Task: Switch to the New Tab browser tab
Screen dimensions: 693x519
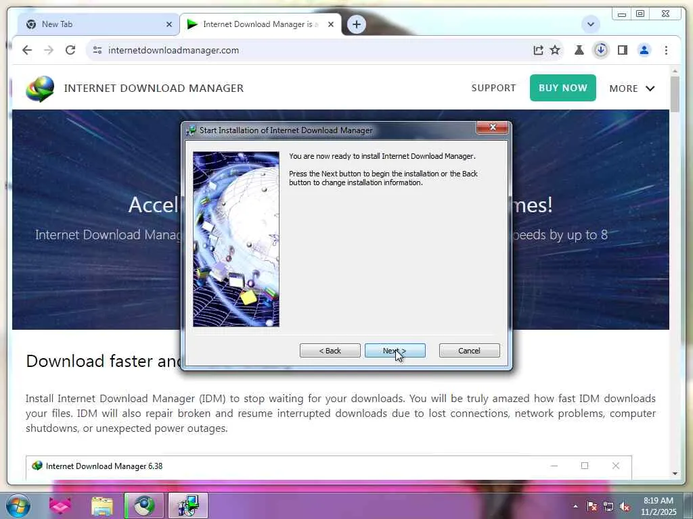Action: point(98,24)
